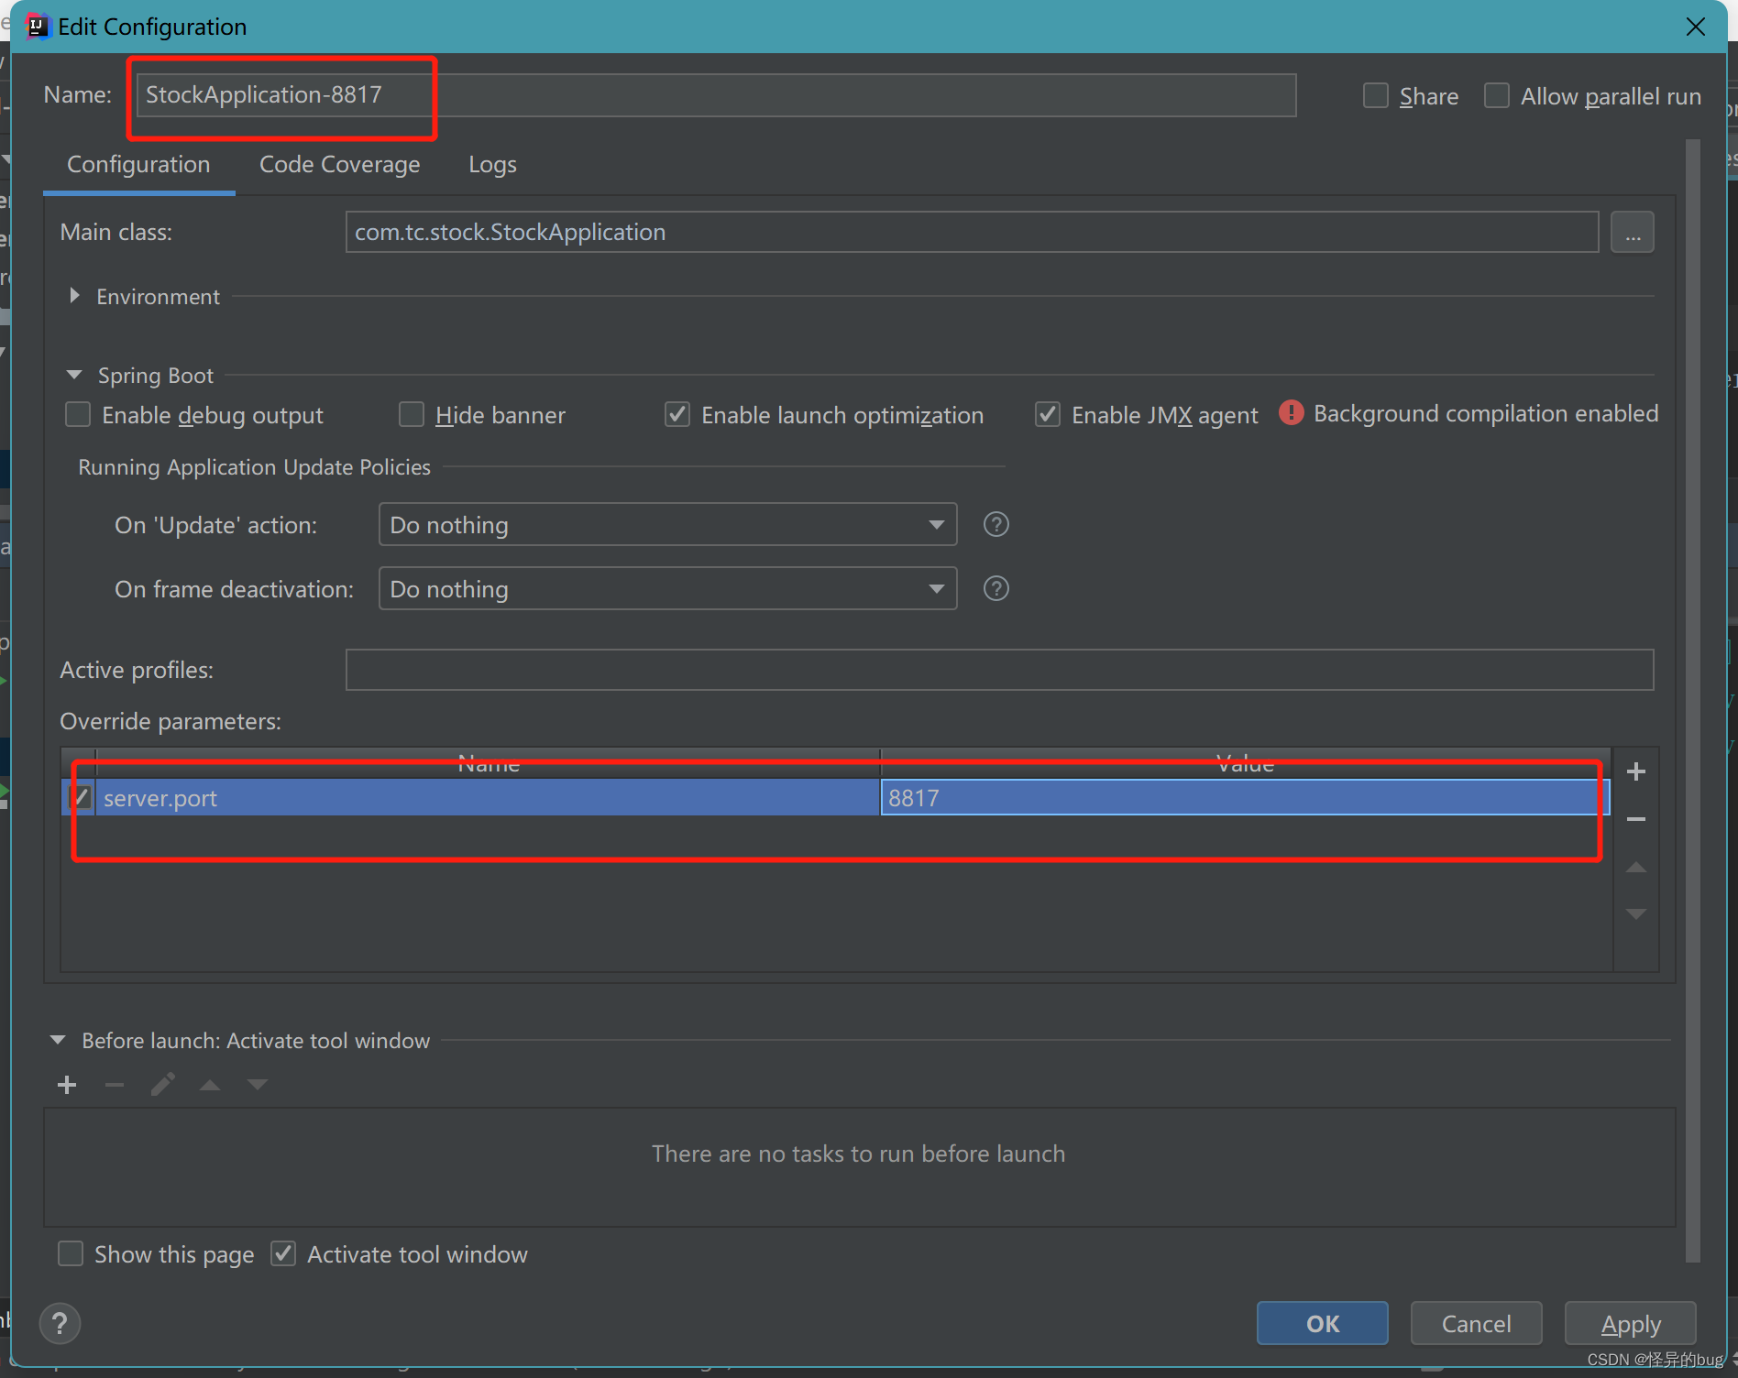Click the Active profiles input field
Screen dimensions: 1738x1378
(x=1000, y=670)
